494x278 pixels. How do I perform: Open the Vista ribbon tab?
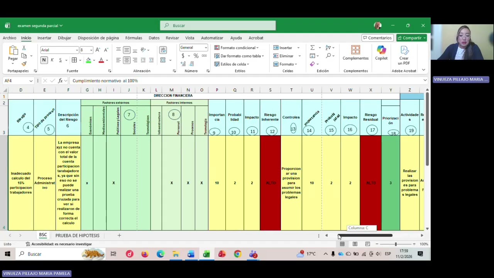(189, 38)
